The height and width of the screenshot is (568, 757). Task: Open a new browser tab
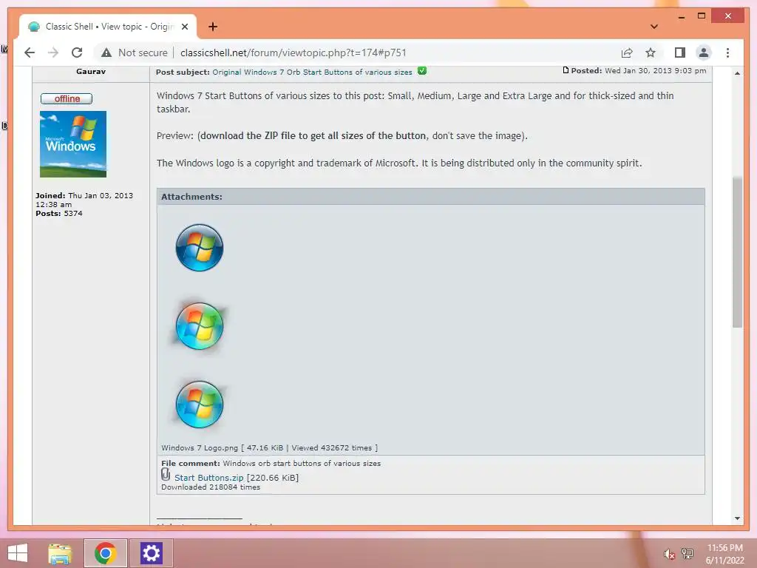pyautogui.click(x=213, y=27)
